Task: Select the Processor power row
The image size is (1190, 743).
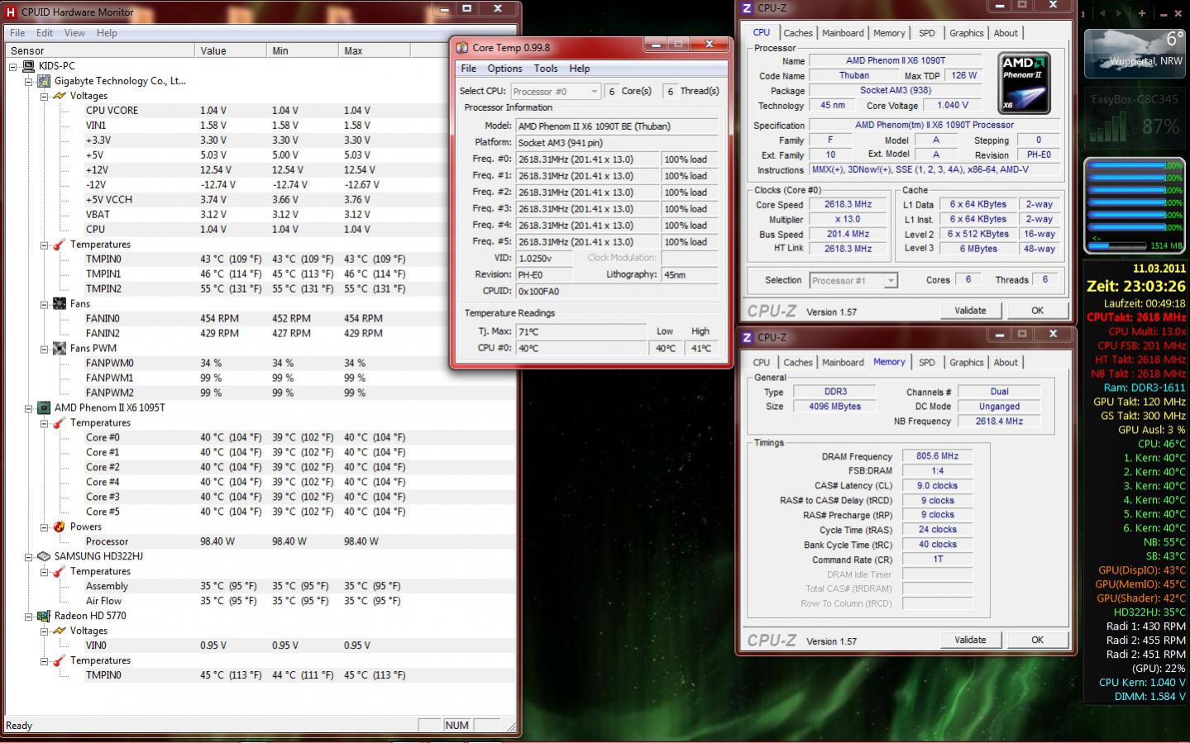Action: point(259,542)
